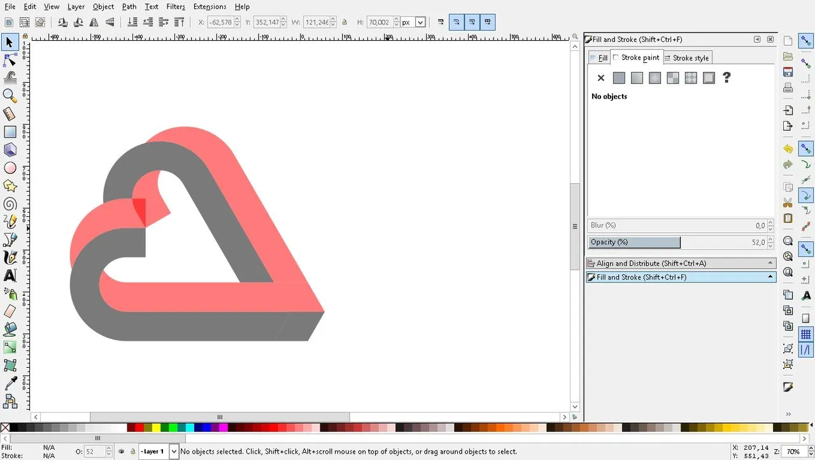Screen dimensions: 815x460
Task: Switch to the Fill tab
Action: pyautogui.click(x=599, y=58)
